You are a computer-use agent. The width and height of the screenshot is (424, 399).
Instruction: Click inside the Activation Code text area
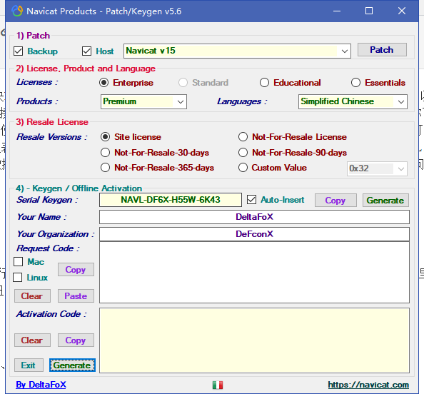click(x=254, y=340)
